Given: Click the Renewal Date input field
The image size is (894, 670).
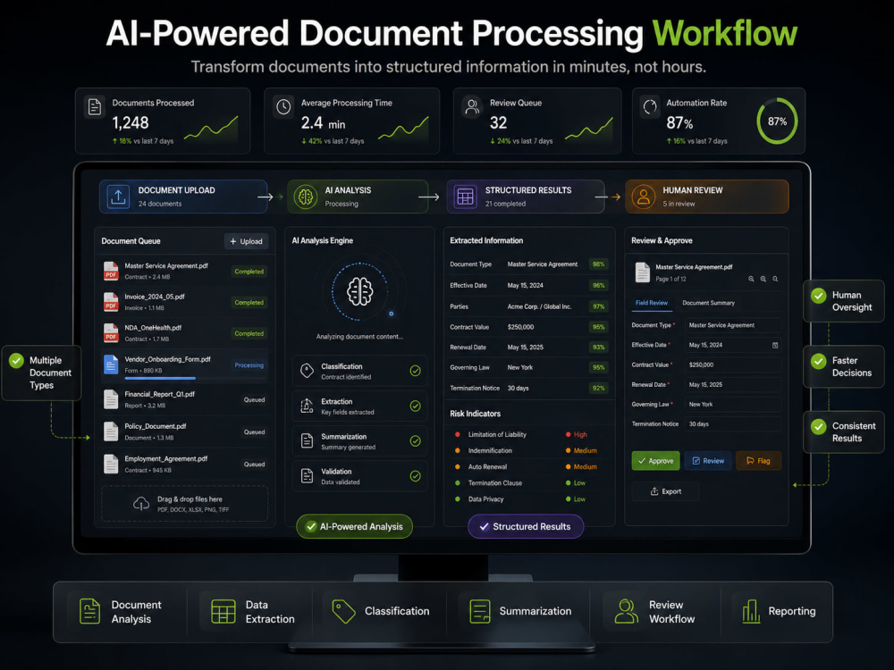Looking at the screenshot, I should (733, 384).
